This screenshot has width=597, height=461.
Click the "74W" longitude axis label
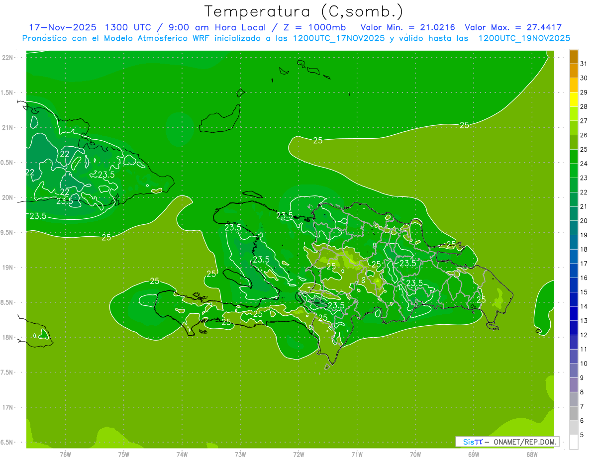point(182,455)
